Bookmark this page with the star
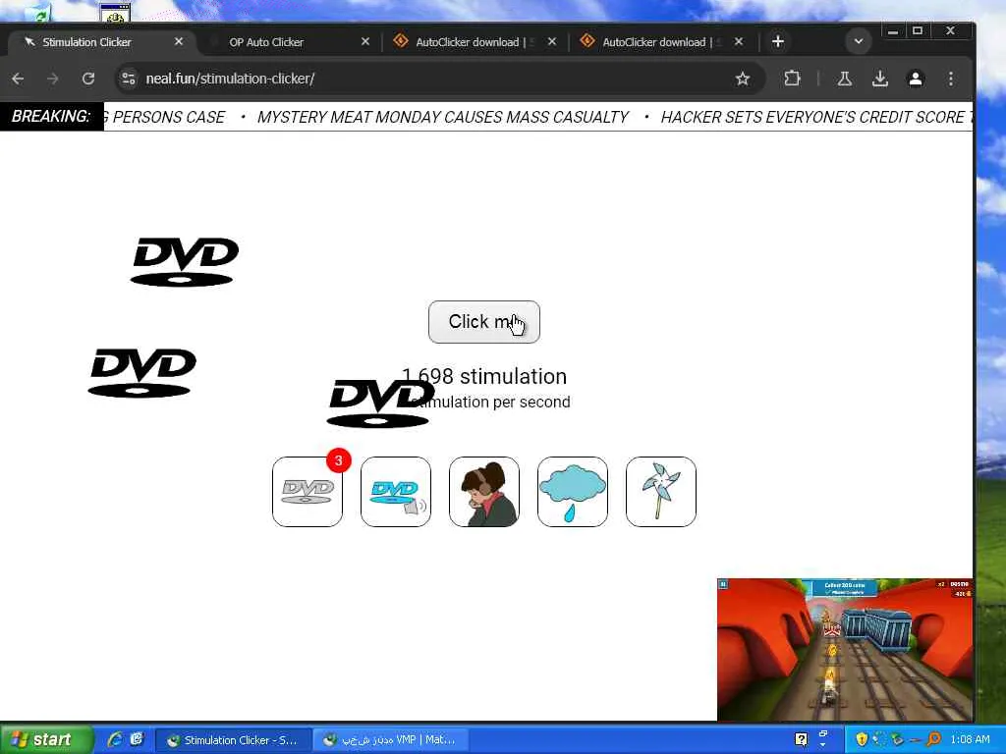The height and width of the screenshot is (754, 1006). tap(743, 79)
